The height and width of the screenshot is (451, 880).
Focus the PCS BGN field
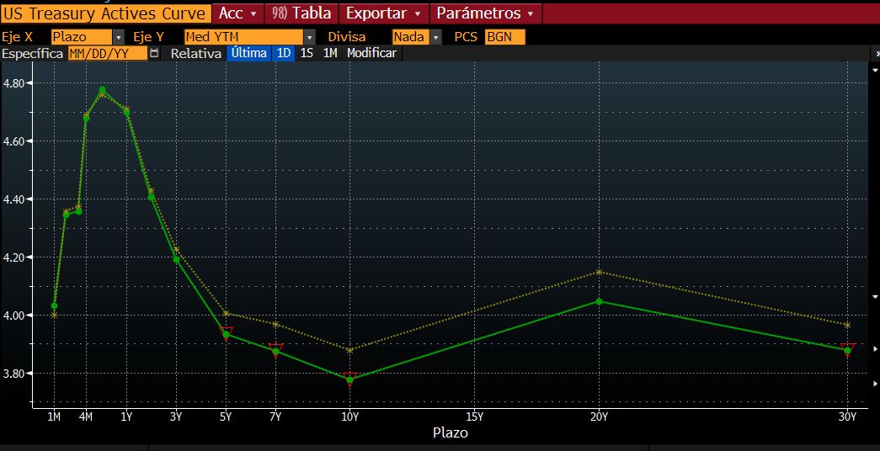(x=505, y=37)
